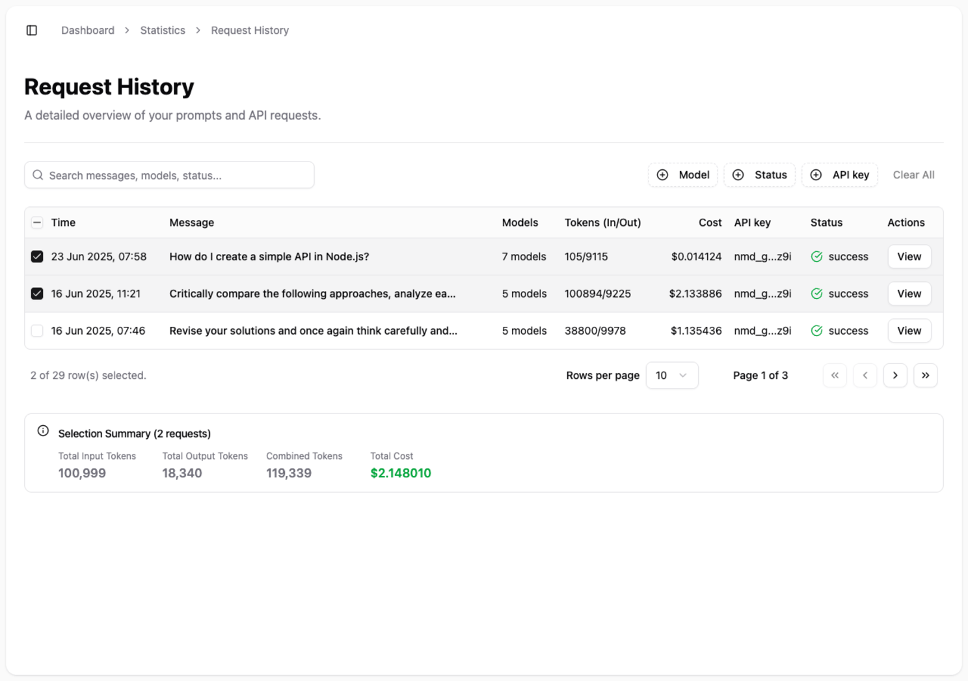Click the token value 38800/9978
The width and height of the screenshot is (968, 681).
[595, 331]
